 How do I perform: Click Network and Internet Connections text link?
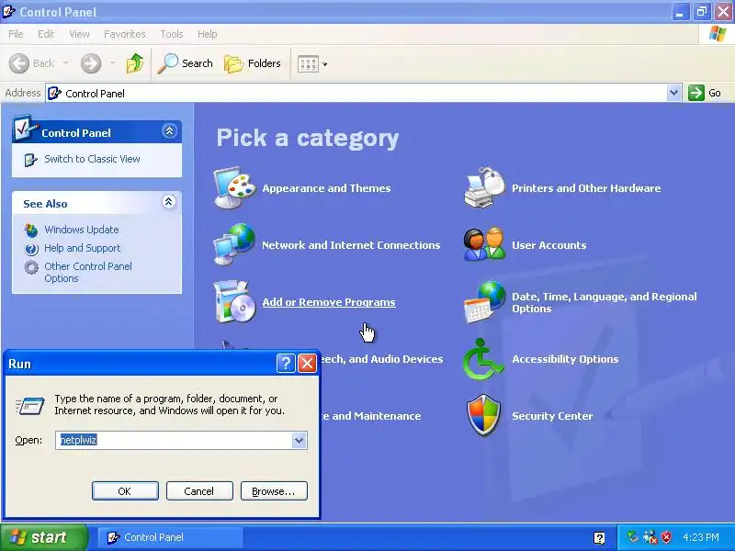pyautogui.click(x=351, y=245)
